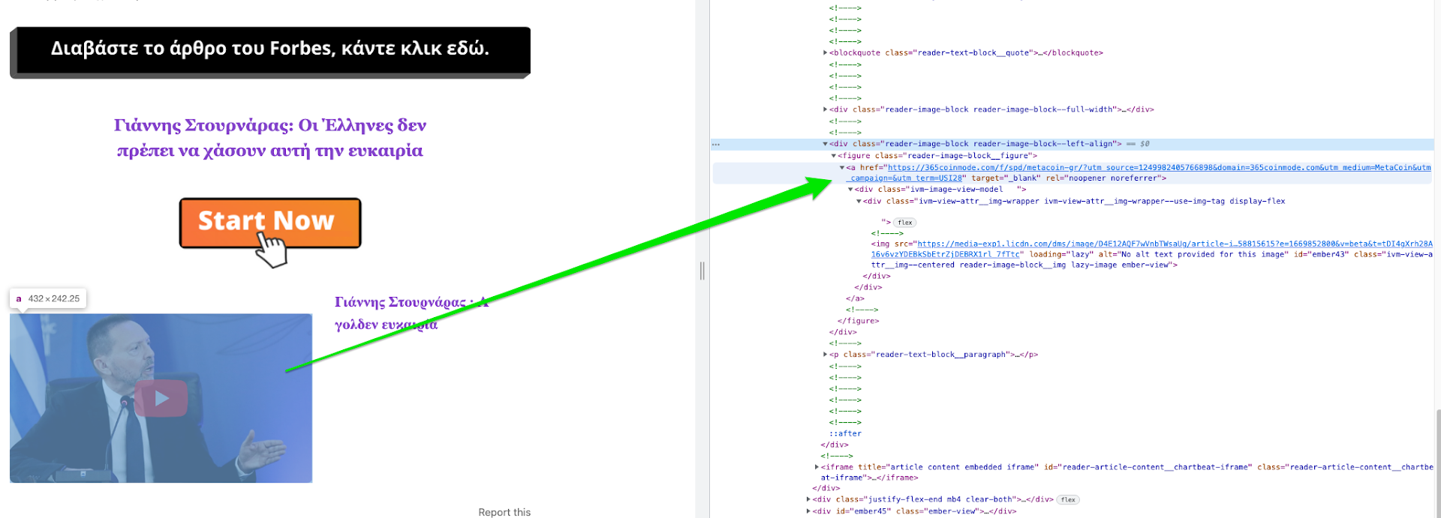Expand the p reader-text-block__paragraph node
Viewport: 1441px width, 518px height.
click(826, 355)
